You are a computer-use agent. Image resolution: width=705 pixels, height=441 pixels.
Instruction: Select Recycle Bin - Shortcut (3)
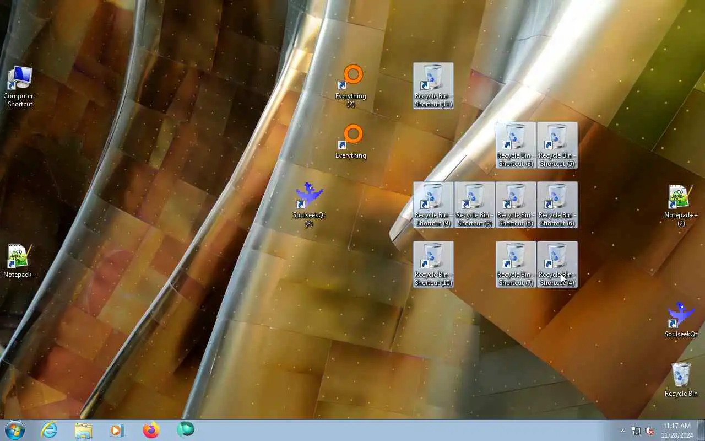coord(516,145)
